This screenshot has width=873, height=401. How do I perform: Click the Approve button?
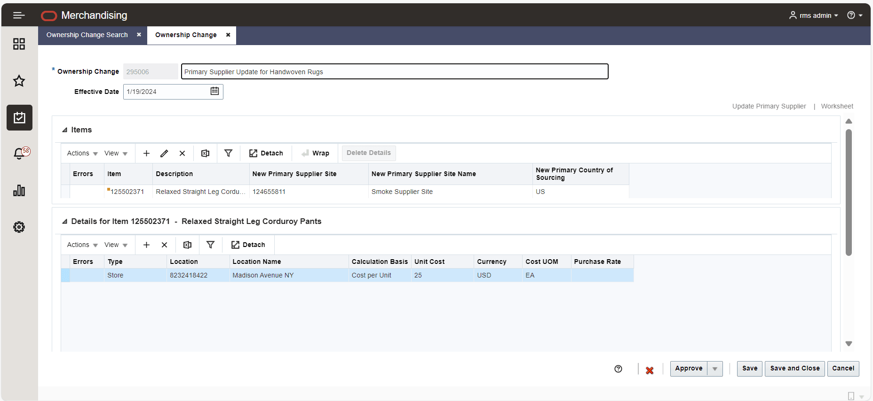(689, 369)
